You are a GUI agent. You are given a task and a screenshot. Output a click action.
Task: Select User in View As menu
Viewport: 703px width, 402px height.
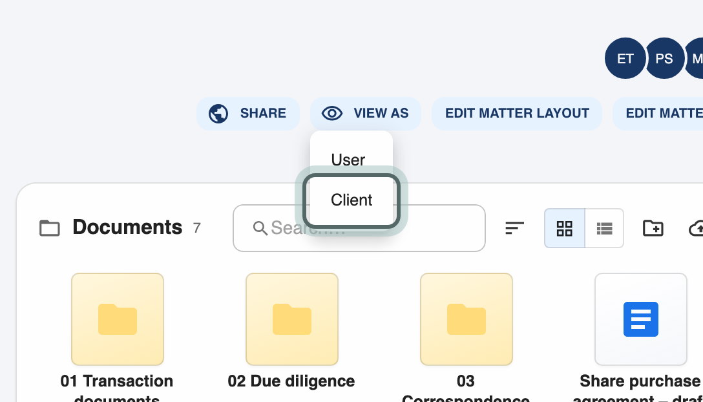pos(351,159)
